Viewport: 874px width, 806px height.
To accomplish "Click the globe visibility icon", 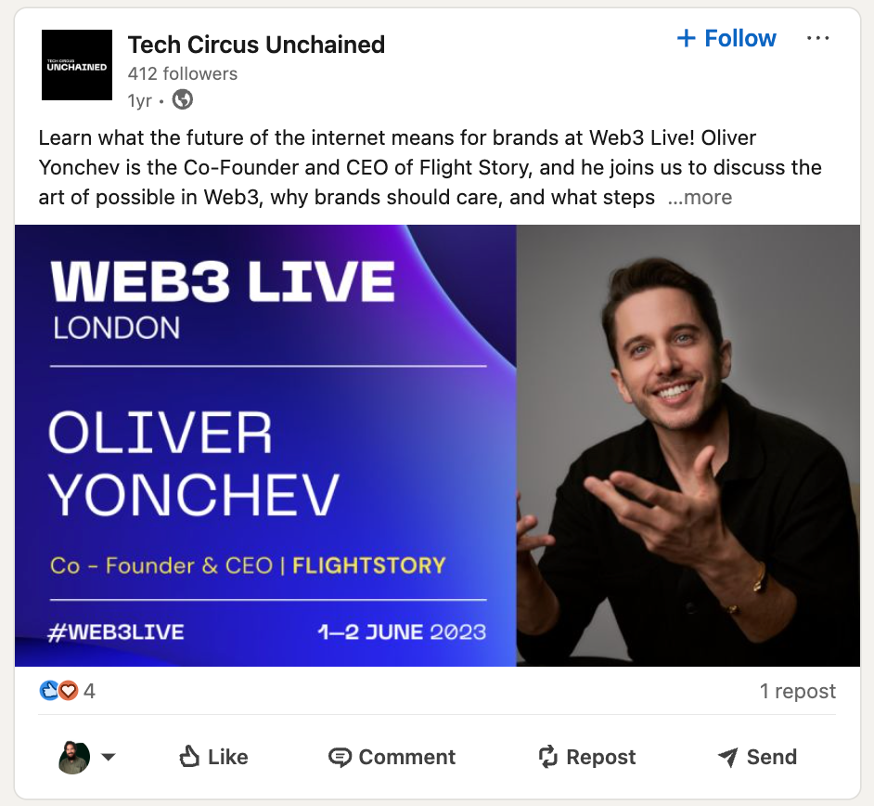I will point(182,100).
